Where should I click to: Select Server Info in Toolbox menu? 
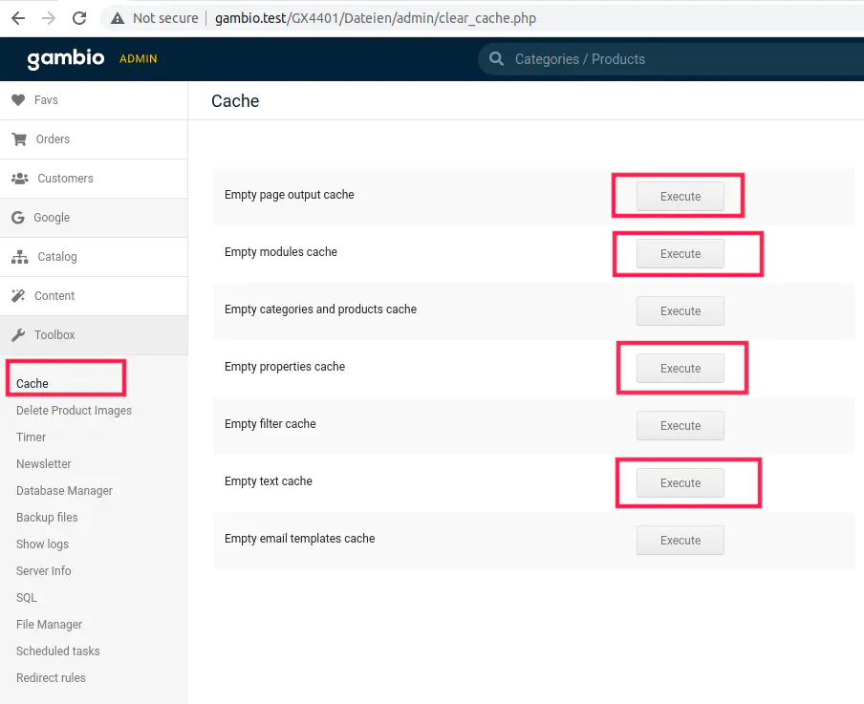[43, 571]
